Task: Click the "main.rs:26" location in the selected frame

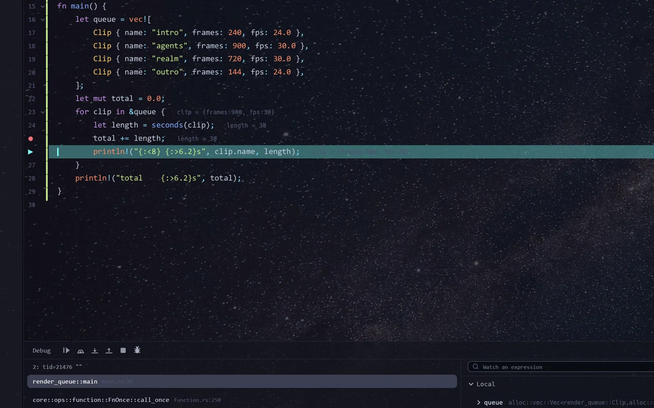Action: click(117, 382)
